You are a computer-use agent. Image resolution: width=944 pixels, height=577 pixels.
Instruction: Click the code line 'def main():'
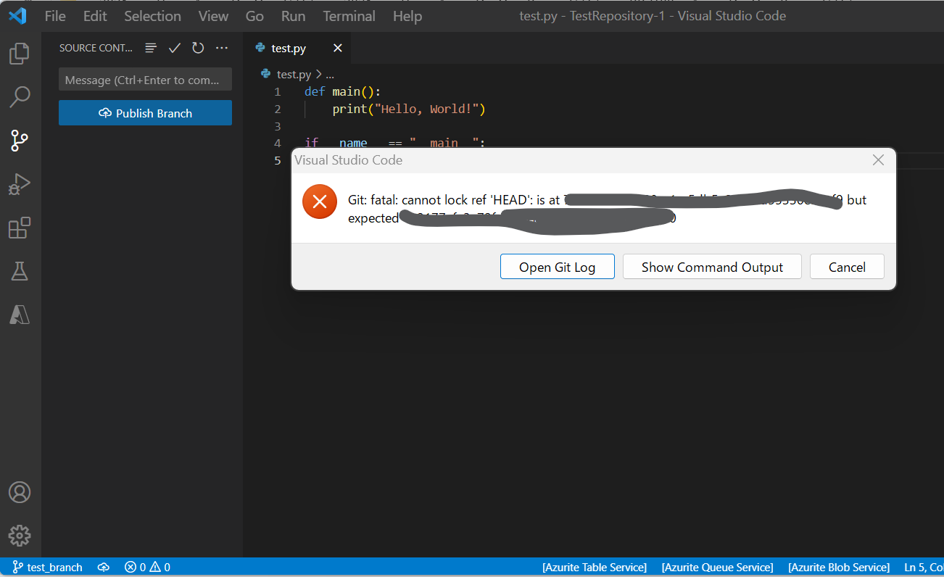(342, 92)
